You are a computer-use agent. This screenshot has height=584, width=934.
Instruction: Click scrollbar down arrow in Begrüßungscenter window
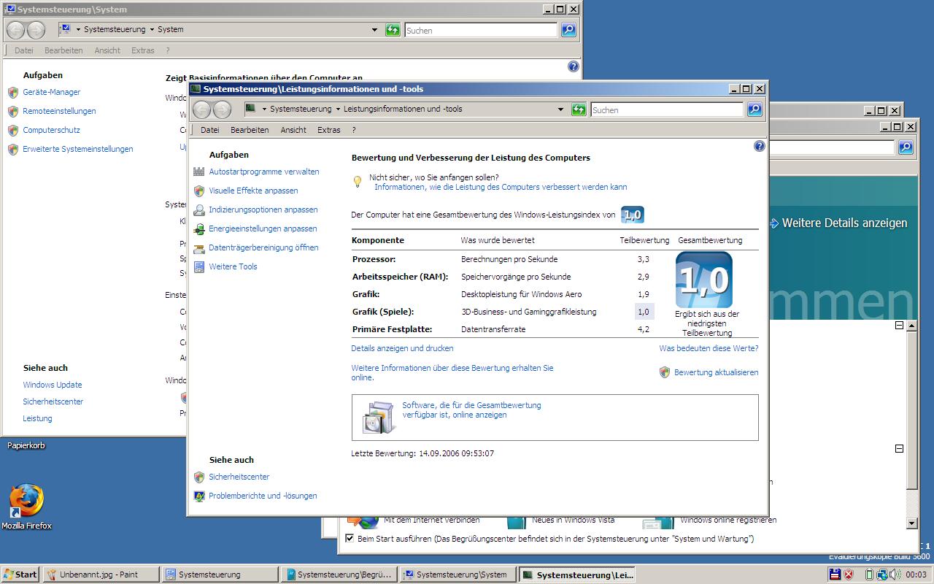tap(911, 523)
